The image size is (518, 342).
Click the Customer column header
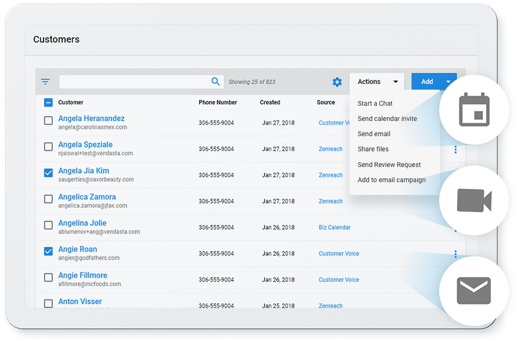click(x=71, y=102)
